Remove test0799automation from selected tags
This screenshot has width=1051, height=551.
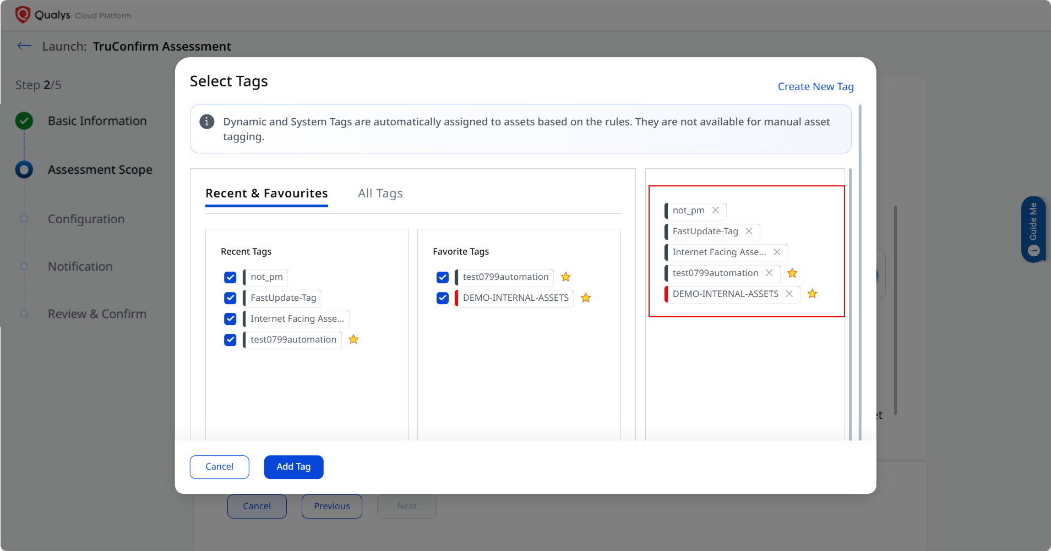[x=769, y=273]
